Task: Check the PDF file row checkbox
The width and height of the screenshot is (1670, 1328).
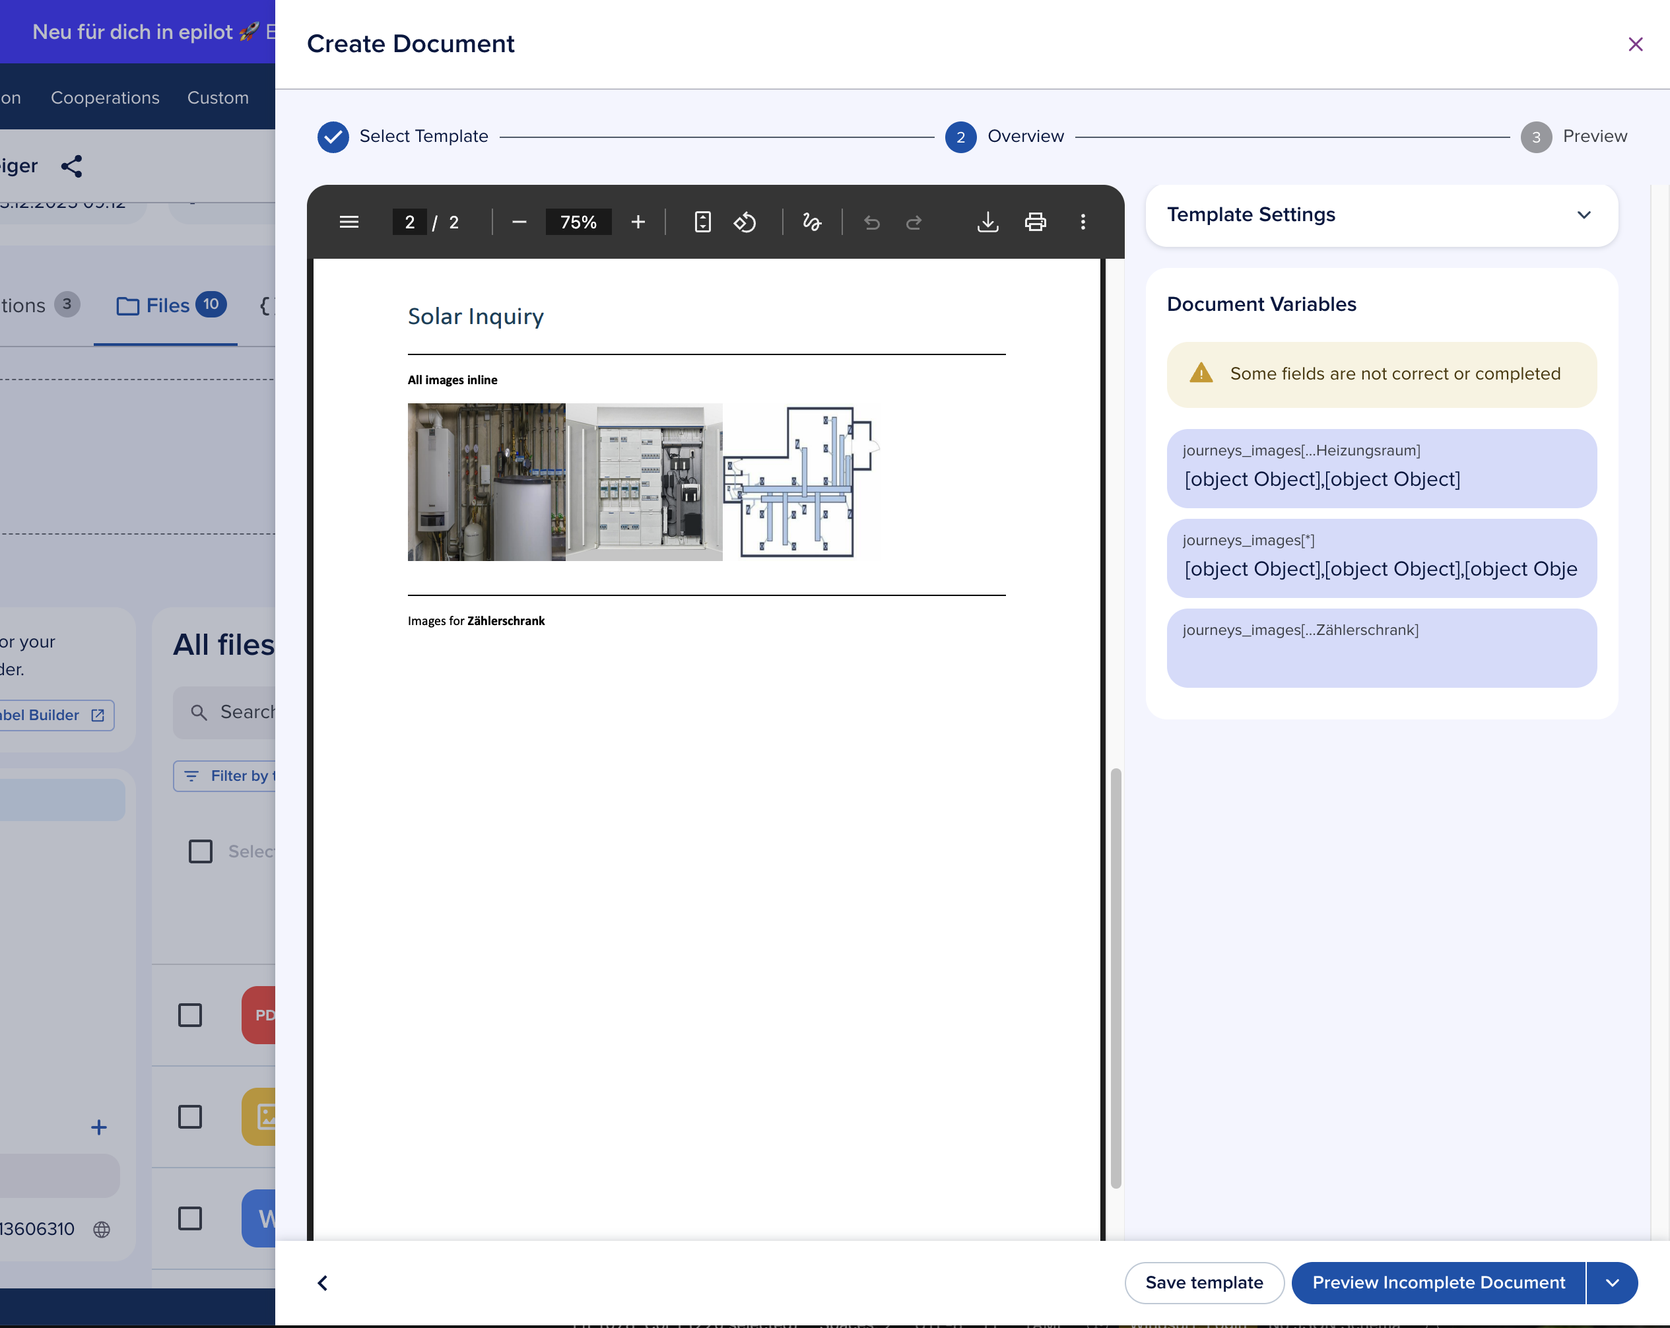Action: tap(190, 1014)
